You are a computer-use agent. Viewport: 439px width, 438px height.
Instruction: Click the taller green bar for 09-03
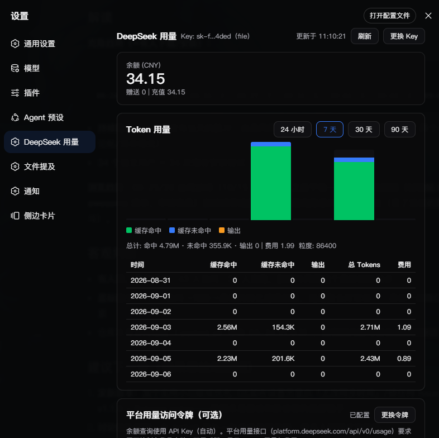[271, 183]
